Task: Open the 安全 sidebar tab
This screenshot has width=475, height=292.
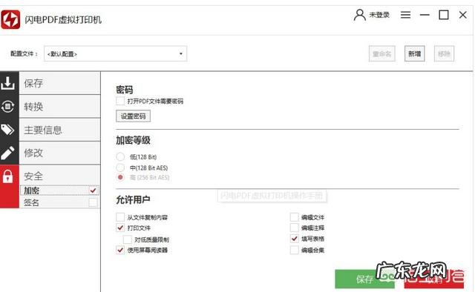Action: pyautogui.click(x=59, y=176)
